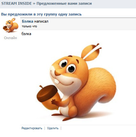Click the Онлайн status label
The width and height of the screenshot is (136, 137).
click(x=10, y=38)
